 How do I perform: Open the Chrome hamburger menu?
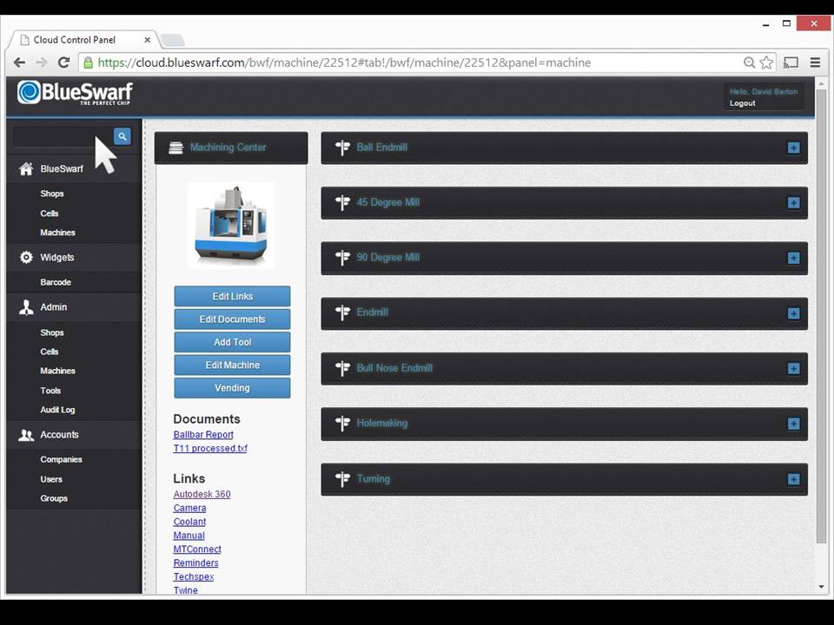click(x=815, y=62)
